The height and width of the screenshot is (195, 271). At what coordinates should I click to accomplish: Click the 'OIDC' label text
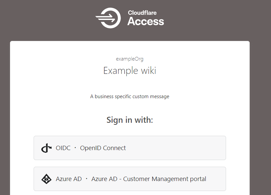pyautogui.click(x=63, y=148)
